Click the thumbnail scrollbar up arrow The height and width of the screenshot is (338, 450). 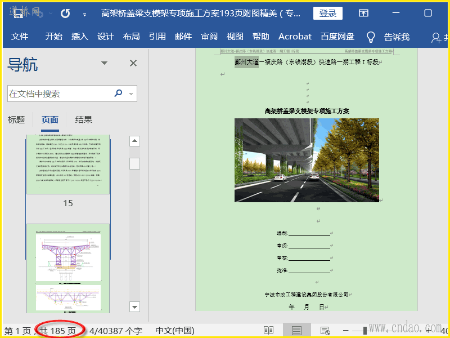click(x=134, y=141)
